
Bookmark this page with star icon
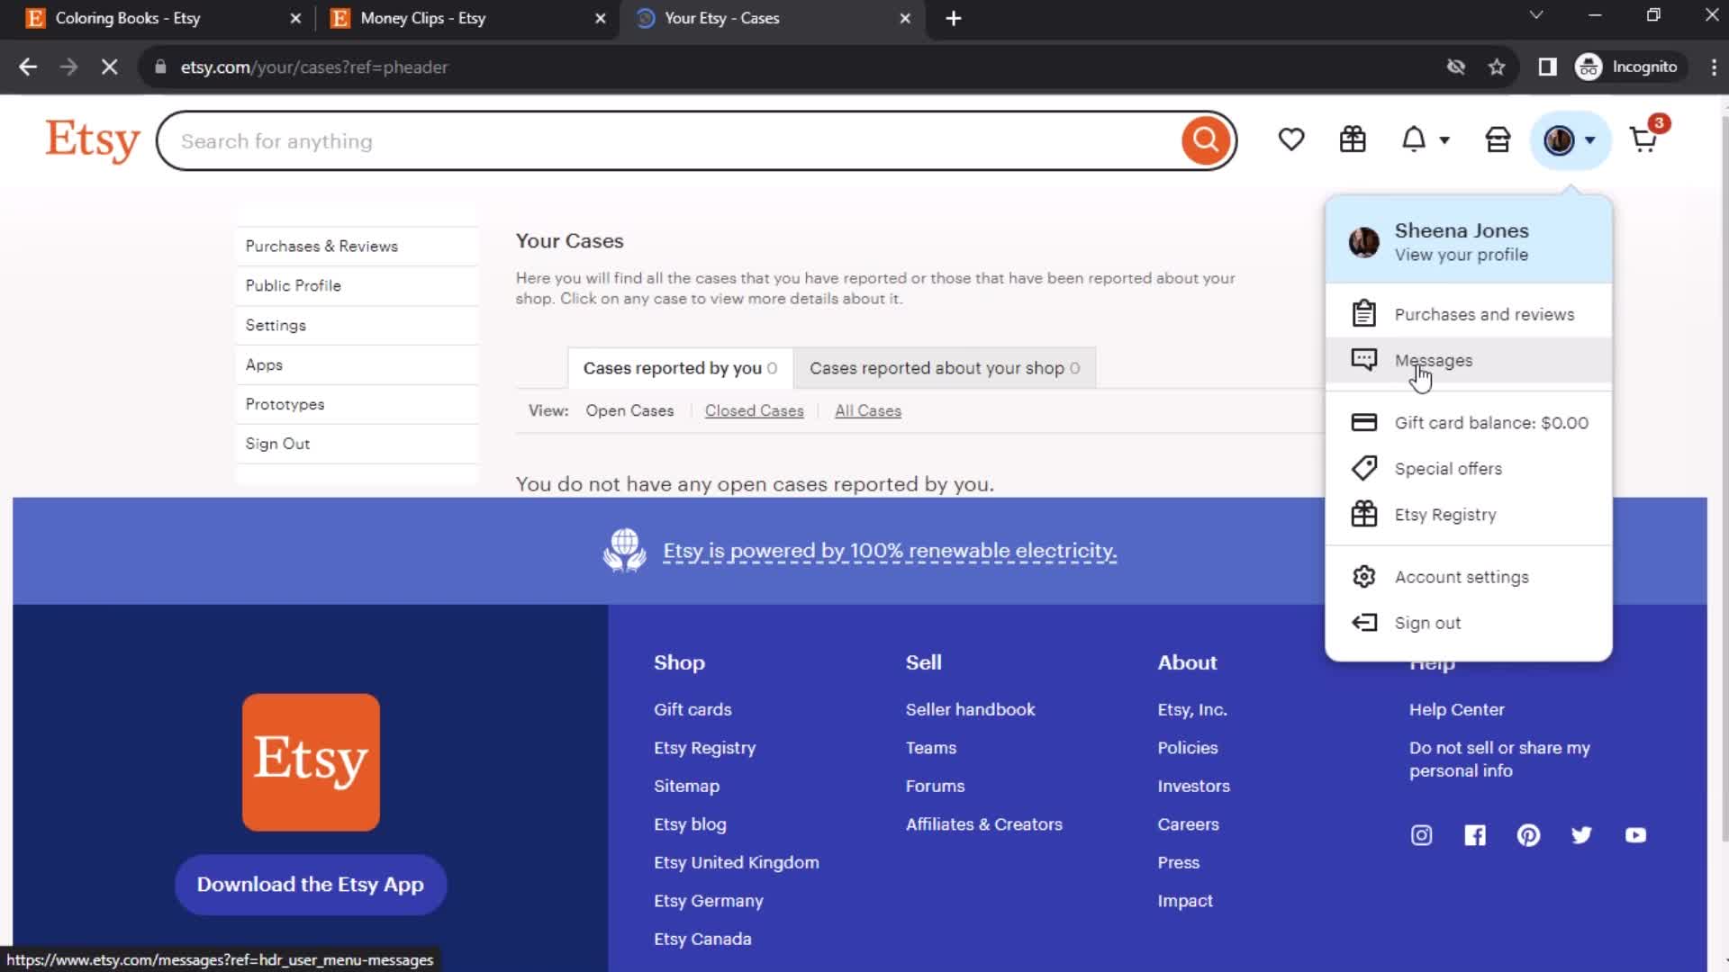1497,67
